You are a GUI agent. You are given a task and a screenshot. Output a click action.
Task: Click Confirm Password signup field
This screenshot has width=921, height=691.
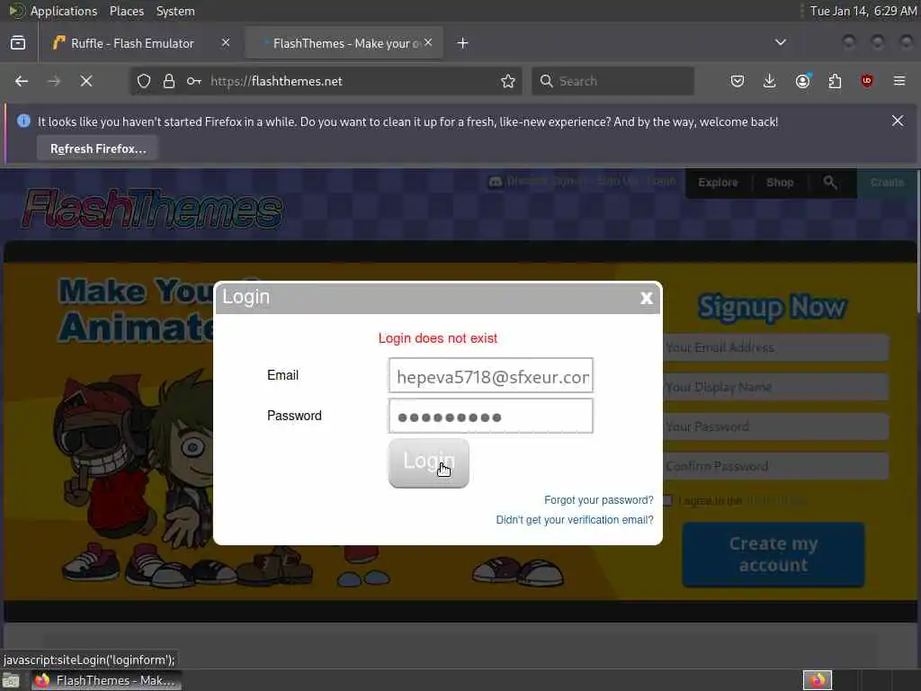coord(775,466)
